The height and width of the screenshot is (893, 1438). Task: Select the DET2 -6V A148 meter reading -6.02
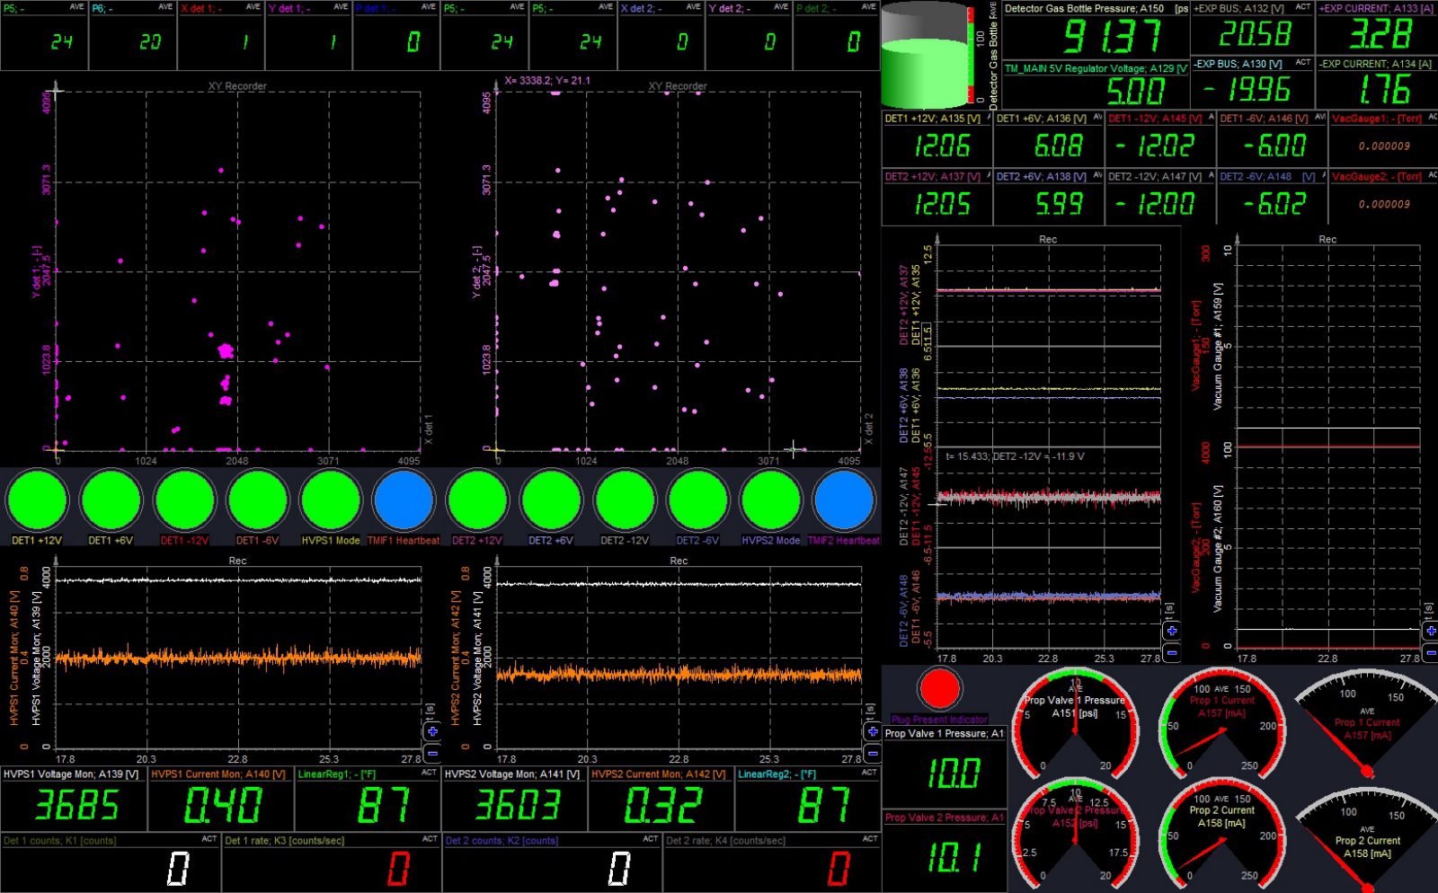pyautogui.click(x=1273, y=198)
